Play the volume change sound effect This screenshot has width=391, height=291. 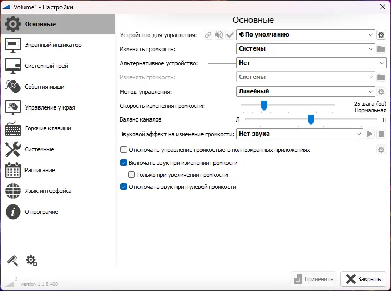point(370,134)
